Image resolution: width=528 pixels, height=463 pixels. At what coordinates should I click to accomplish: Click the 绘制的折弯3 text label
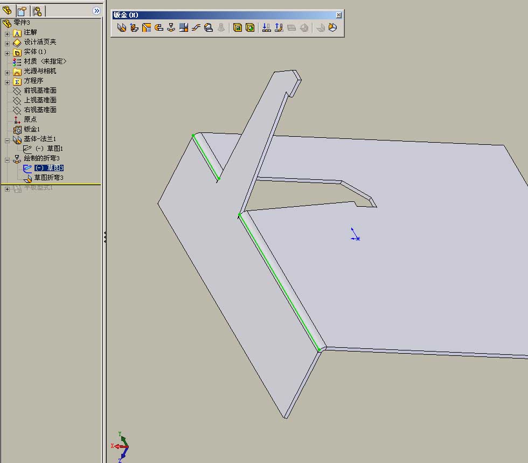[x=42, y=158]
